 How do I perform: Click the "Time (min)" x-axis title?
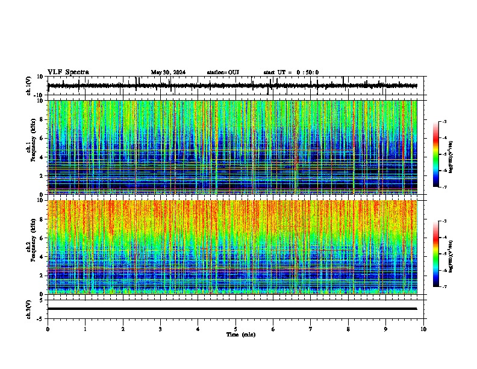[241, 335]
